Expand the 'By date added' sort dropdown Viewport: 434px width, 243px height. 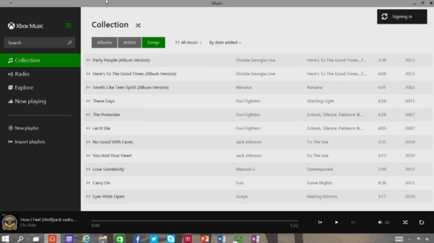tap(225, 42)
